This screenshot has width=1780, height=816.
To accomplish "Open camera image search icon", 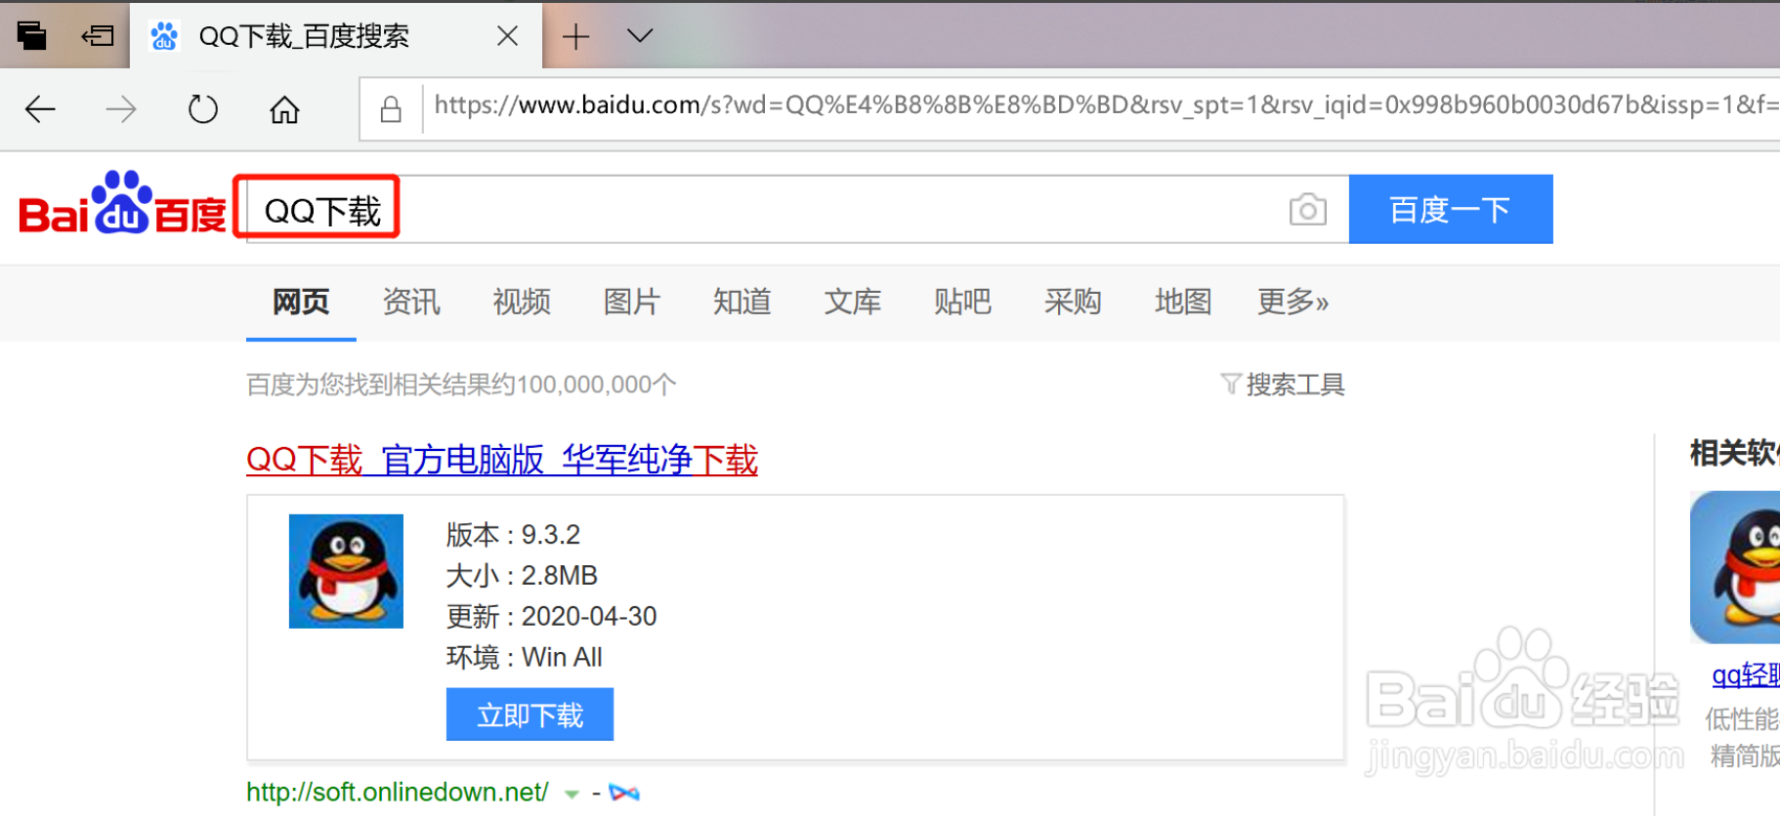I will pyautogui.click(x=1307, y=209).
